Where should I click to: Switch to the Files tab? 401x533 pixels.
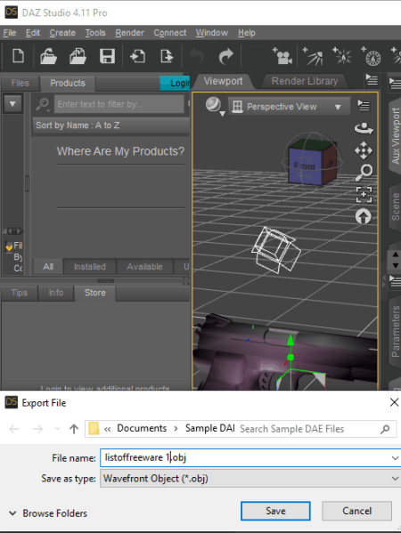coord(20,84)
